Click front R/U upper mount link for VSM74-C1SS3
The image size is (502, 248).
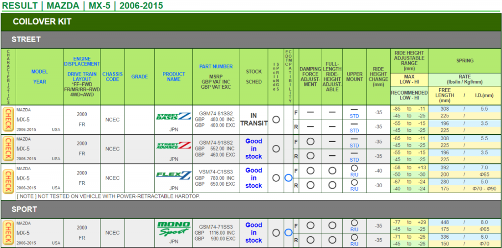354,174
